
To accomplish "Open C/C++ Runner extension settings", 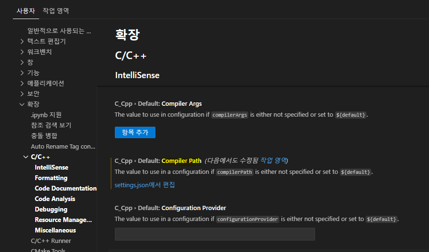I will pyautogui.click(x=51, y=241).
